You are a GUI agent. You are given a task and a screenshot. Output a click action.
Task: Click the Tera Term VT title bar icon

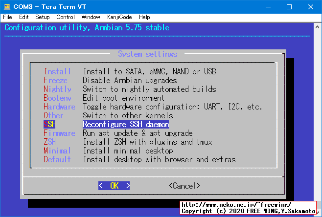click(7, 7)
